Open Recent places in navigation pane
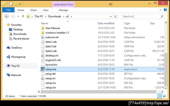 tap(21, 39)
